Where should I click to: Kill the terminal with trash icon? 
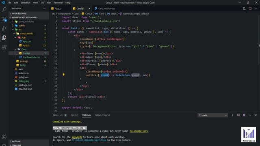tap(244, 115)
